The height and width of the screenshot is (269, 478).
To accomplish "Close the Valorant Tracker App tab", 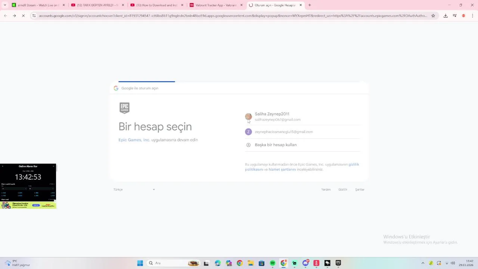I will (x=241, y=5).
